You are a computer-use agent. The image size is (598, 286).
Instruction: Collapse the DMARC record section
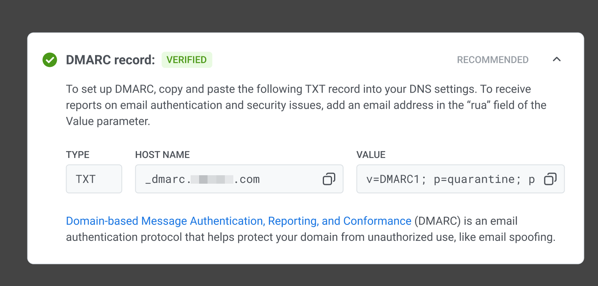pos(556,60)
